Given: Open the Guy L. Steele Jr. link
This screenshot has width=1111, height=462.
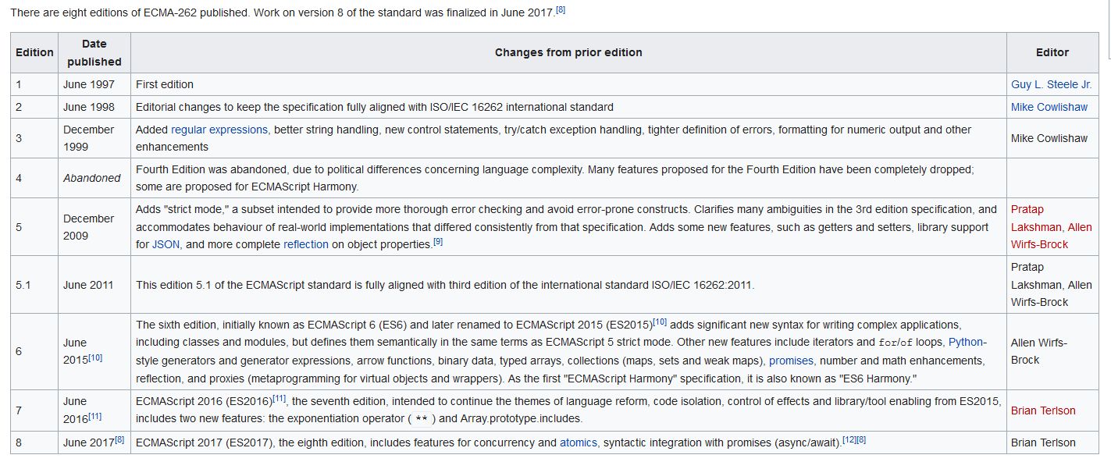Looking at the screenshot, I should [x=1051, y=84].
